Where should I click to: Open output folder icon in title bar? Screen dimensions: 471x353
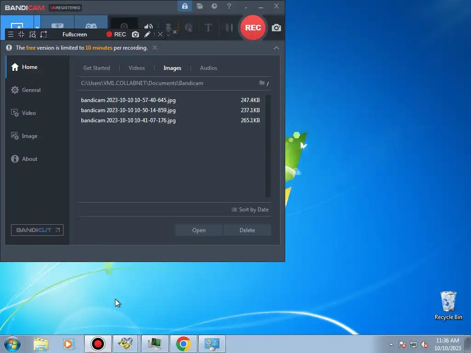tap(200, 6)
